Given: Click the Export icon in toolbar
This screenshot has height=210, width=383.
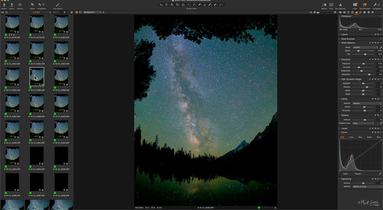Looking at the screenshot, I should [x=12, y=5].
